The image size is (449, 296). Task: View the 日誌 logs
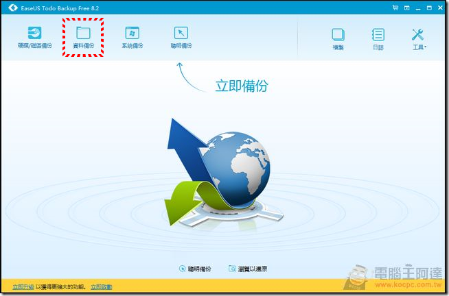point(378,39)
